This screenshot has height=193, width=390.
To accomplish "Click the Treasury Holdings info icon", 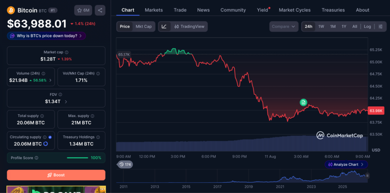I will coord(98,137).
